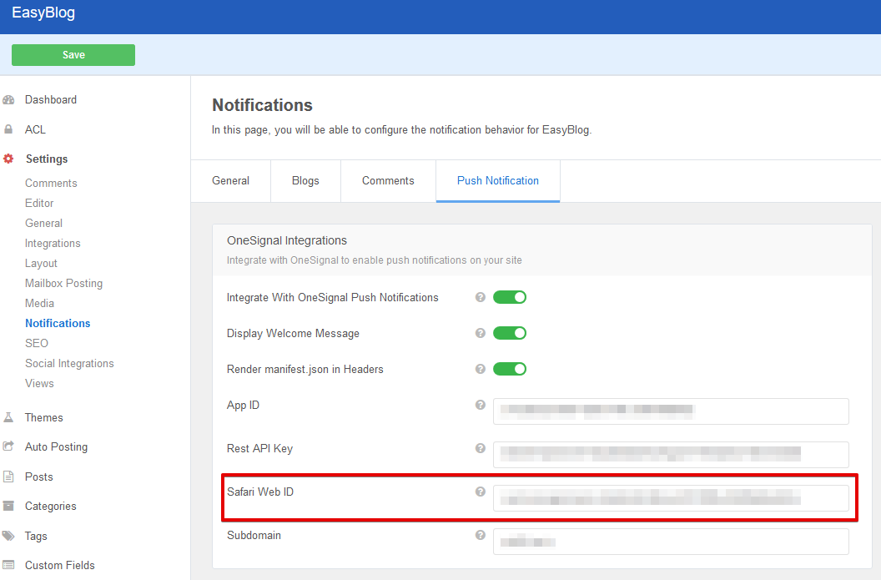Click the Posts document icon
The width and height of the screenshot is (881, 580).
coord(8,477)
